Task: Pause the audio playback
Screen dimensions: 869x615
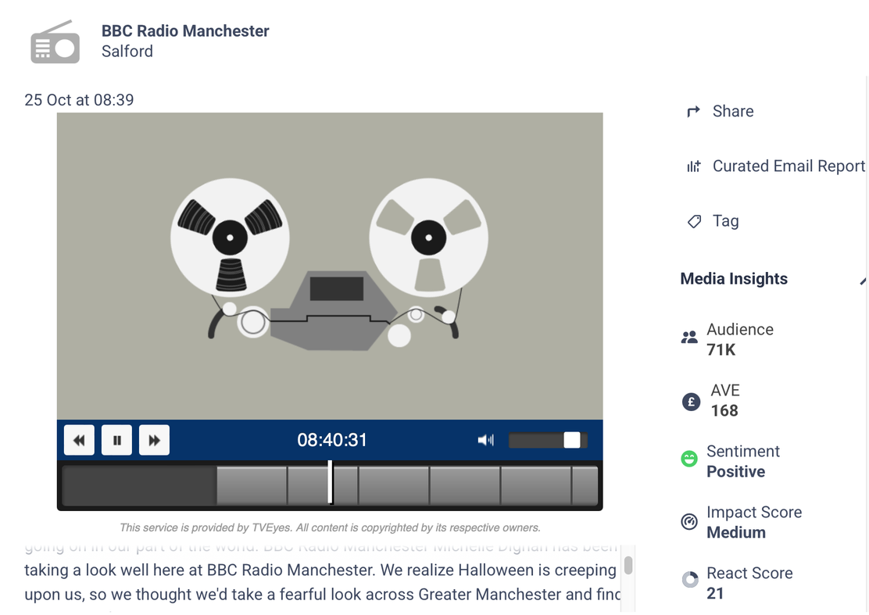Action: (x=117, y=440)
